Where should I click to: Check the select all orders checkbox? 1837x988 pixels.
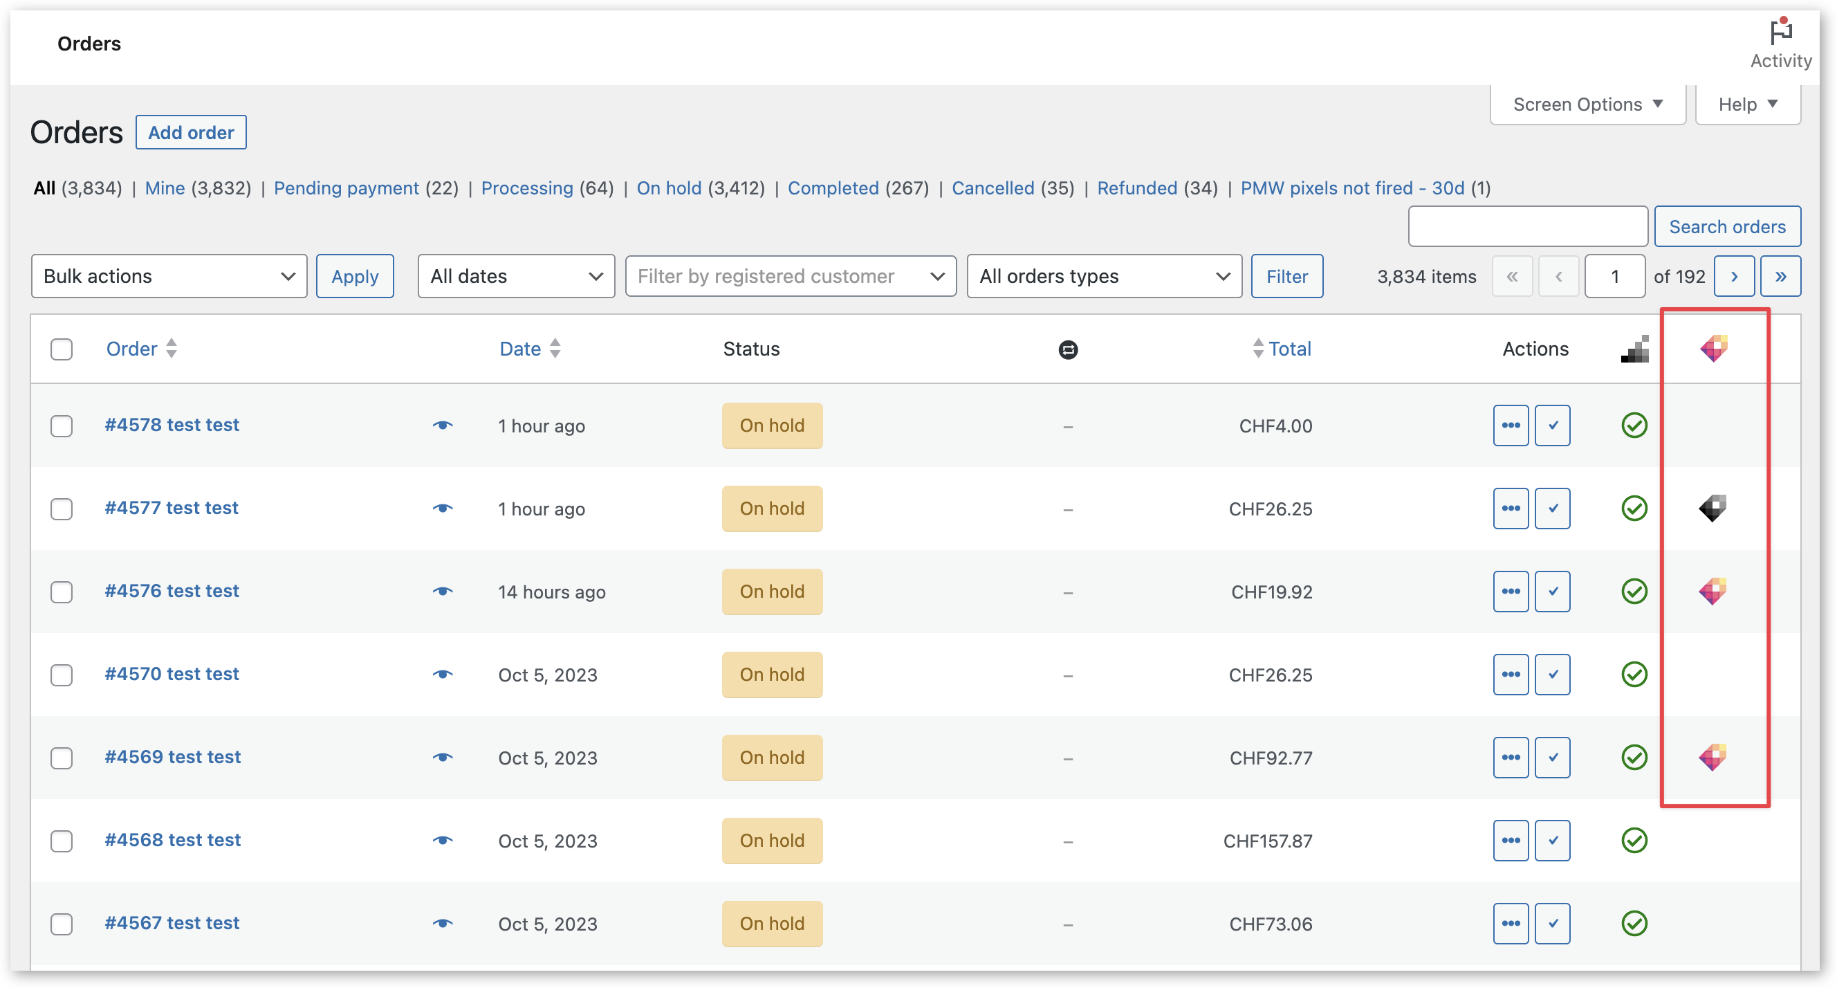pyautogui.click(x=62, y=348)
